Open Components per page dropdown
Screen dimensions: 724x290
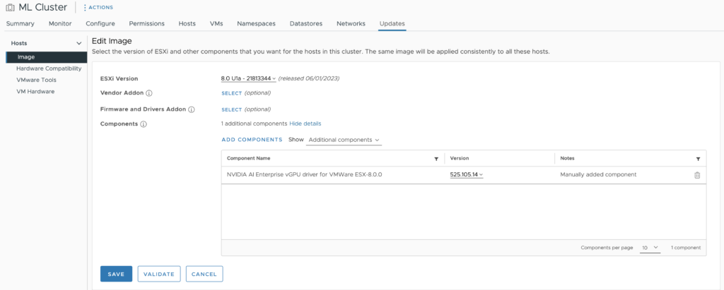(x=650, y=248)
